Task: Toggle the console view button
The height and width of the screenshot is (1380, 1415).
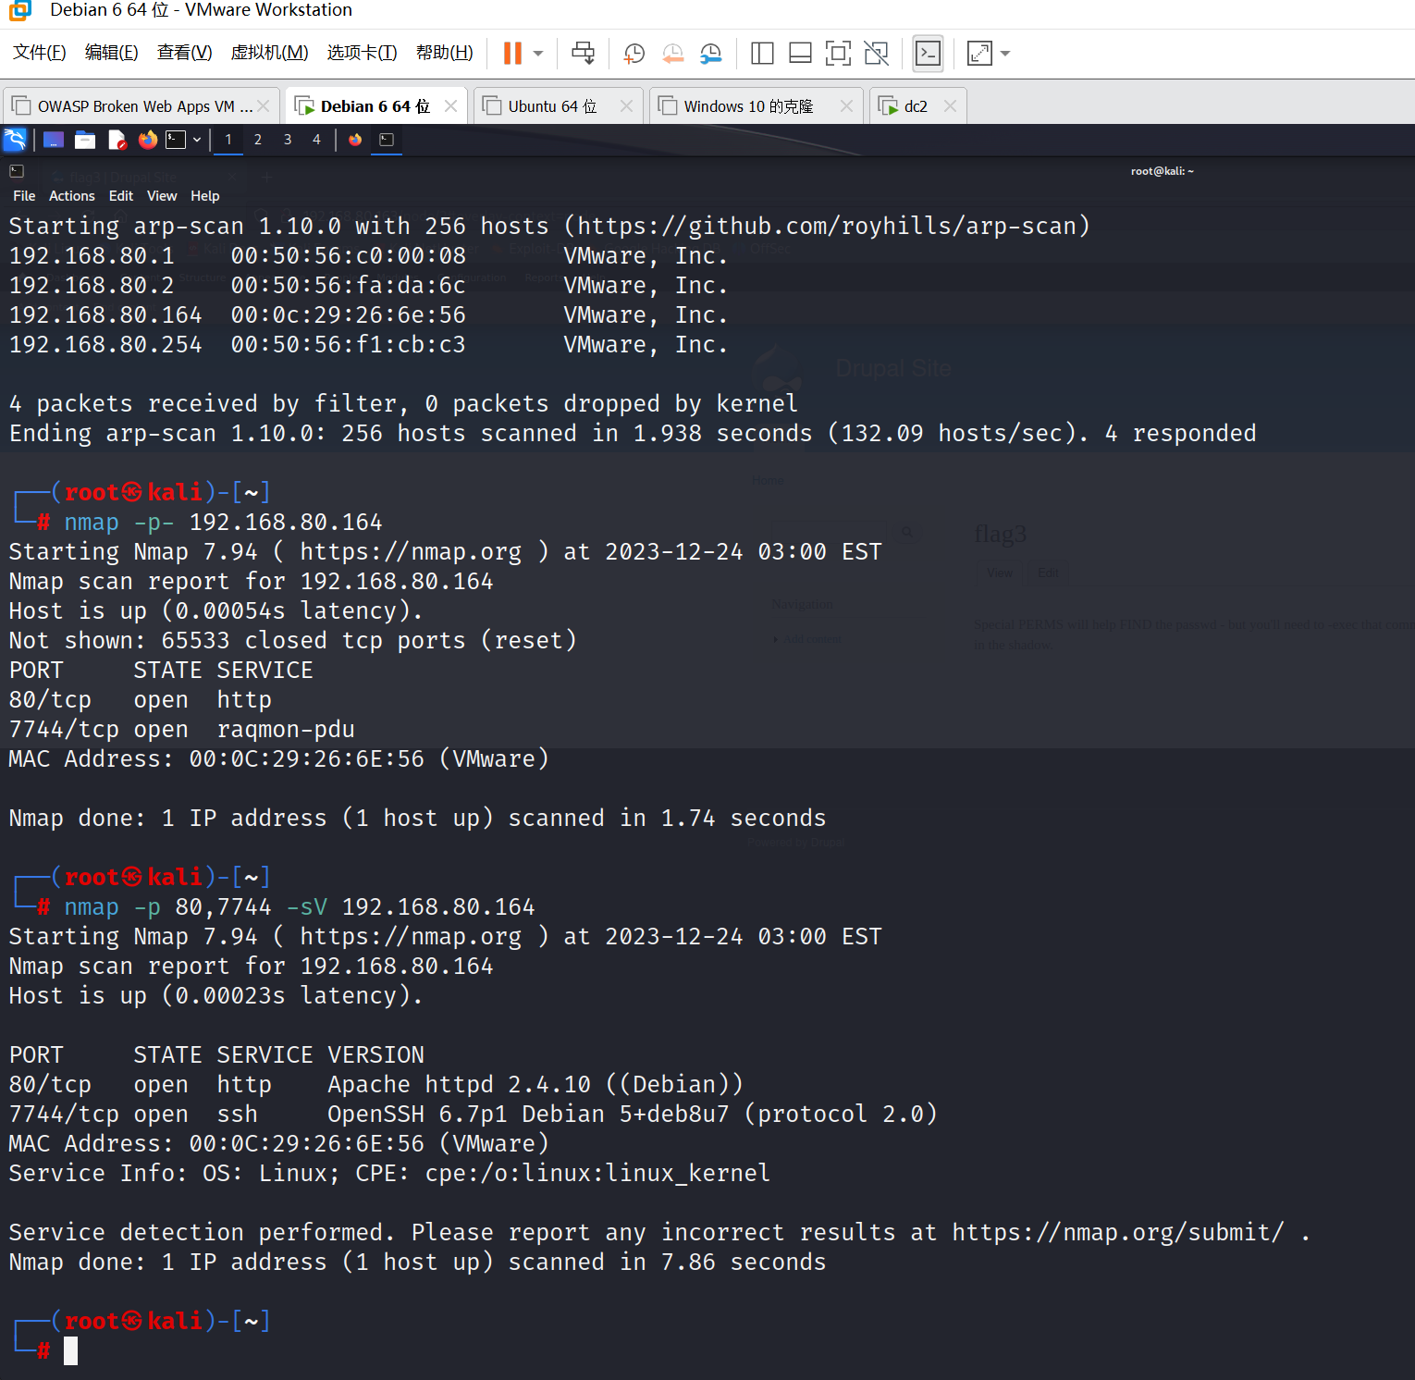Action: [x=928, y=54]
